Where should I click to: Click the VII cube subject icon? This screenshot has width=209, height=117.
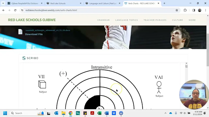pyautogui.click(x=42, y=84)
